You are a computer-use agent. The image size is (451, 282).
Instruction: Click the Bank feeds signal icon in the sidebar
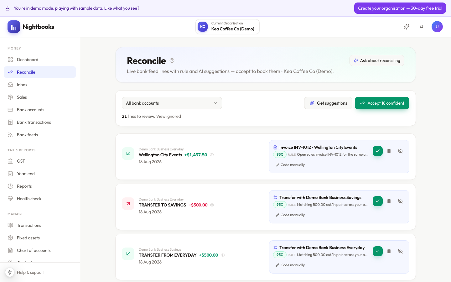click(10, 135)
